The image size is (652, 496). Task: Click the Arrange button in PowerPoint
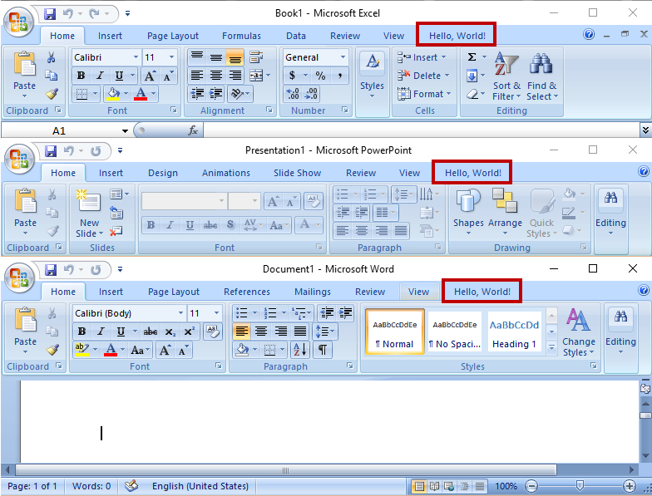point(505,213)
